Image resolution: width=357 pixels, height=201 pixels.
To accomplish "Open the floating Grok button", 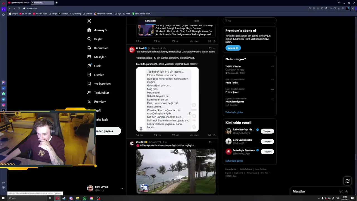I will 348,181.
